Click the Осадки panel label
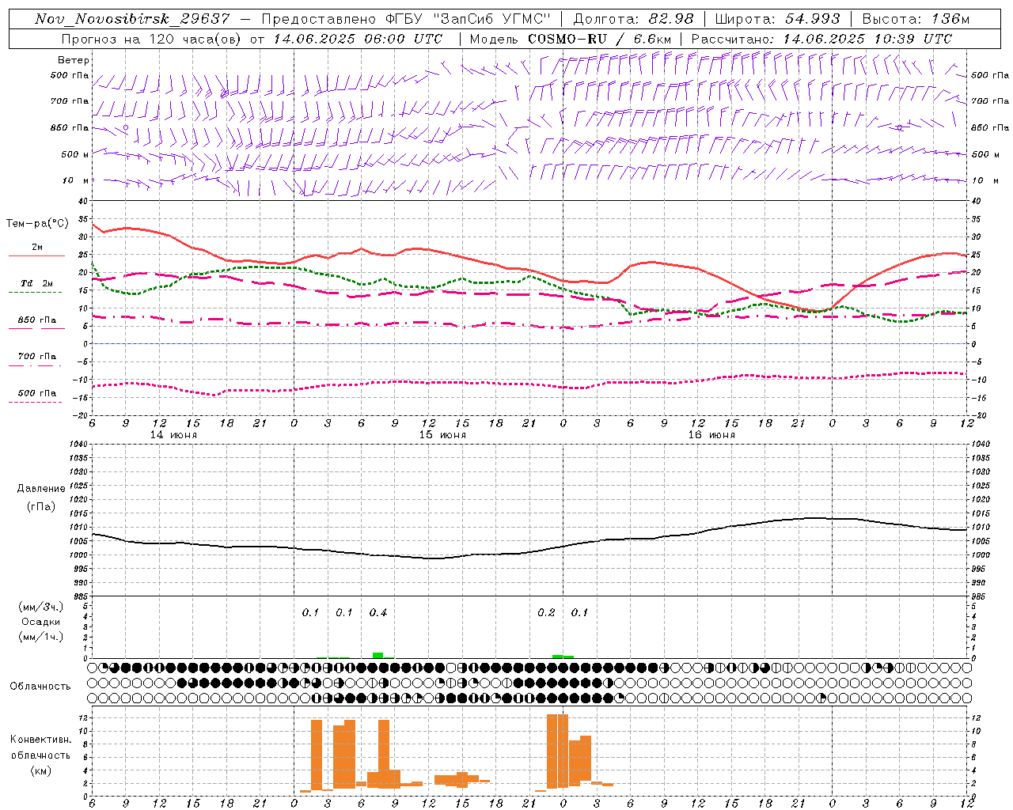 [40, 622]
